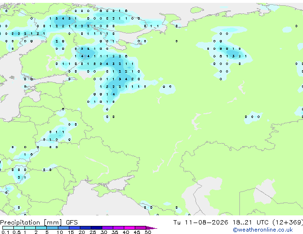Select the 45–50 mm legend color swatch

pos(140,228)
